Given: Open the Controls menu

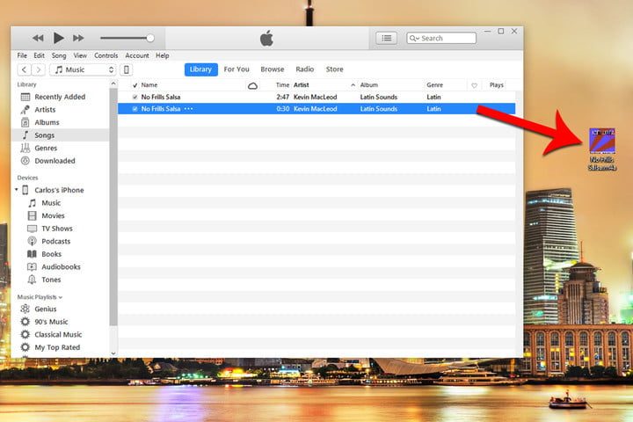Looking at the screenshot, I should tap(105, 55).
